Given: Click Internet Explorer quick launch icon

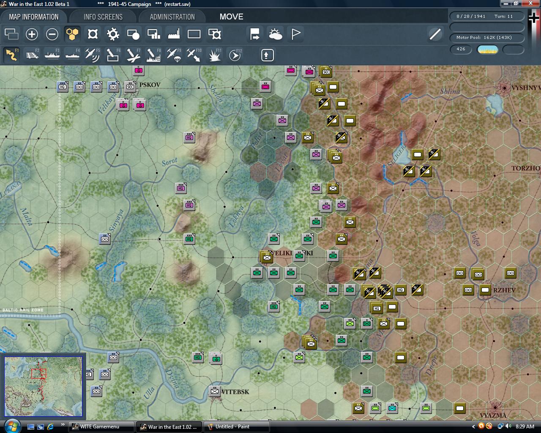Looking at the screenshot, I should point(50,427).
